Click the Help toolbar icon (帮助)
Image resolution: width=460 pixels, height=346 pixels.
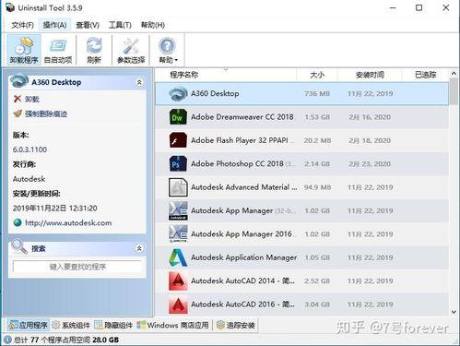pyautogui.click(x=167, y=46)
